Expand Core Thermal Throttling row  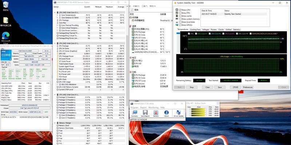point(57,25)
